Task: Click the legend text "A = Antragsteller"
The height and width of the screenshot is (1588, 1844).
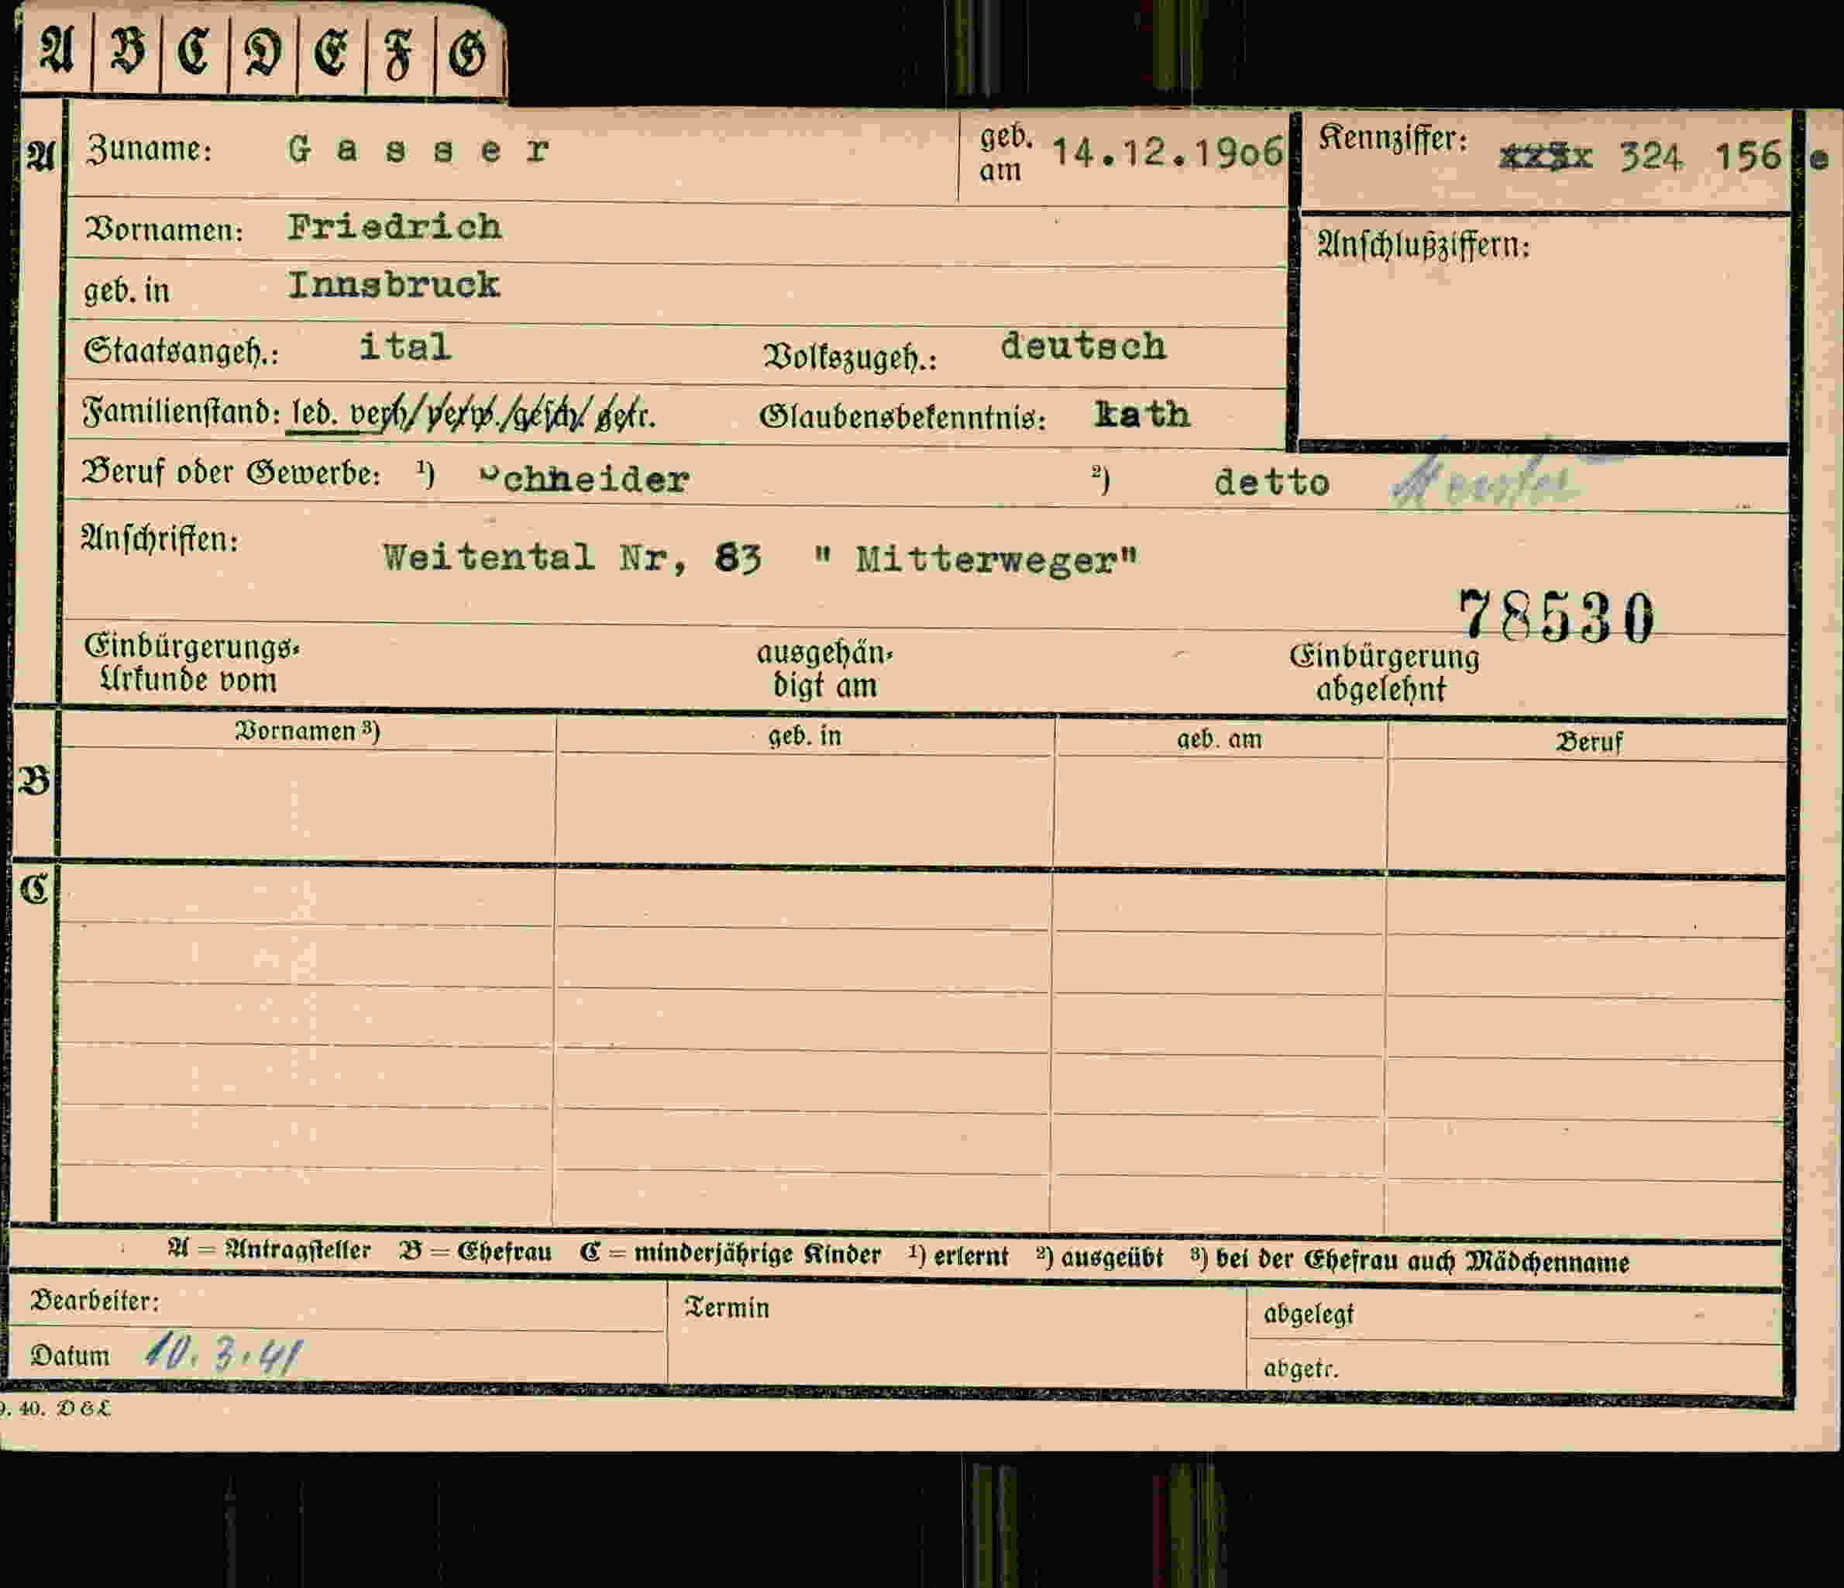Action: tap(270, 1249)
